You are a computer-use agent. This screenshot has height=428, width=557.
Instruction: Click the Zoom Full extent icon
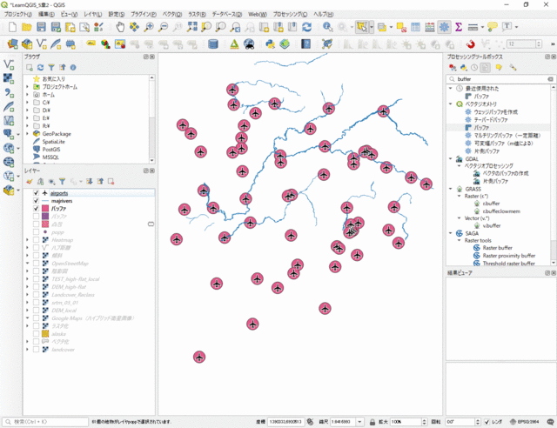coord(191,27)
